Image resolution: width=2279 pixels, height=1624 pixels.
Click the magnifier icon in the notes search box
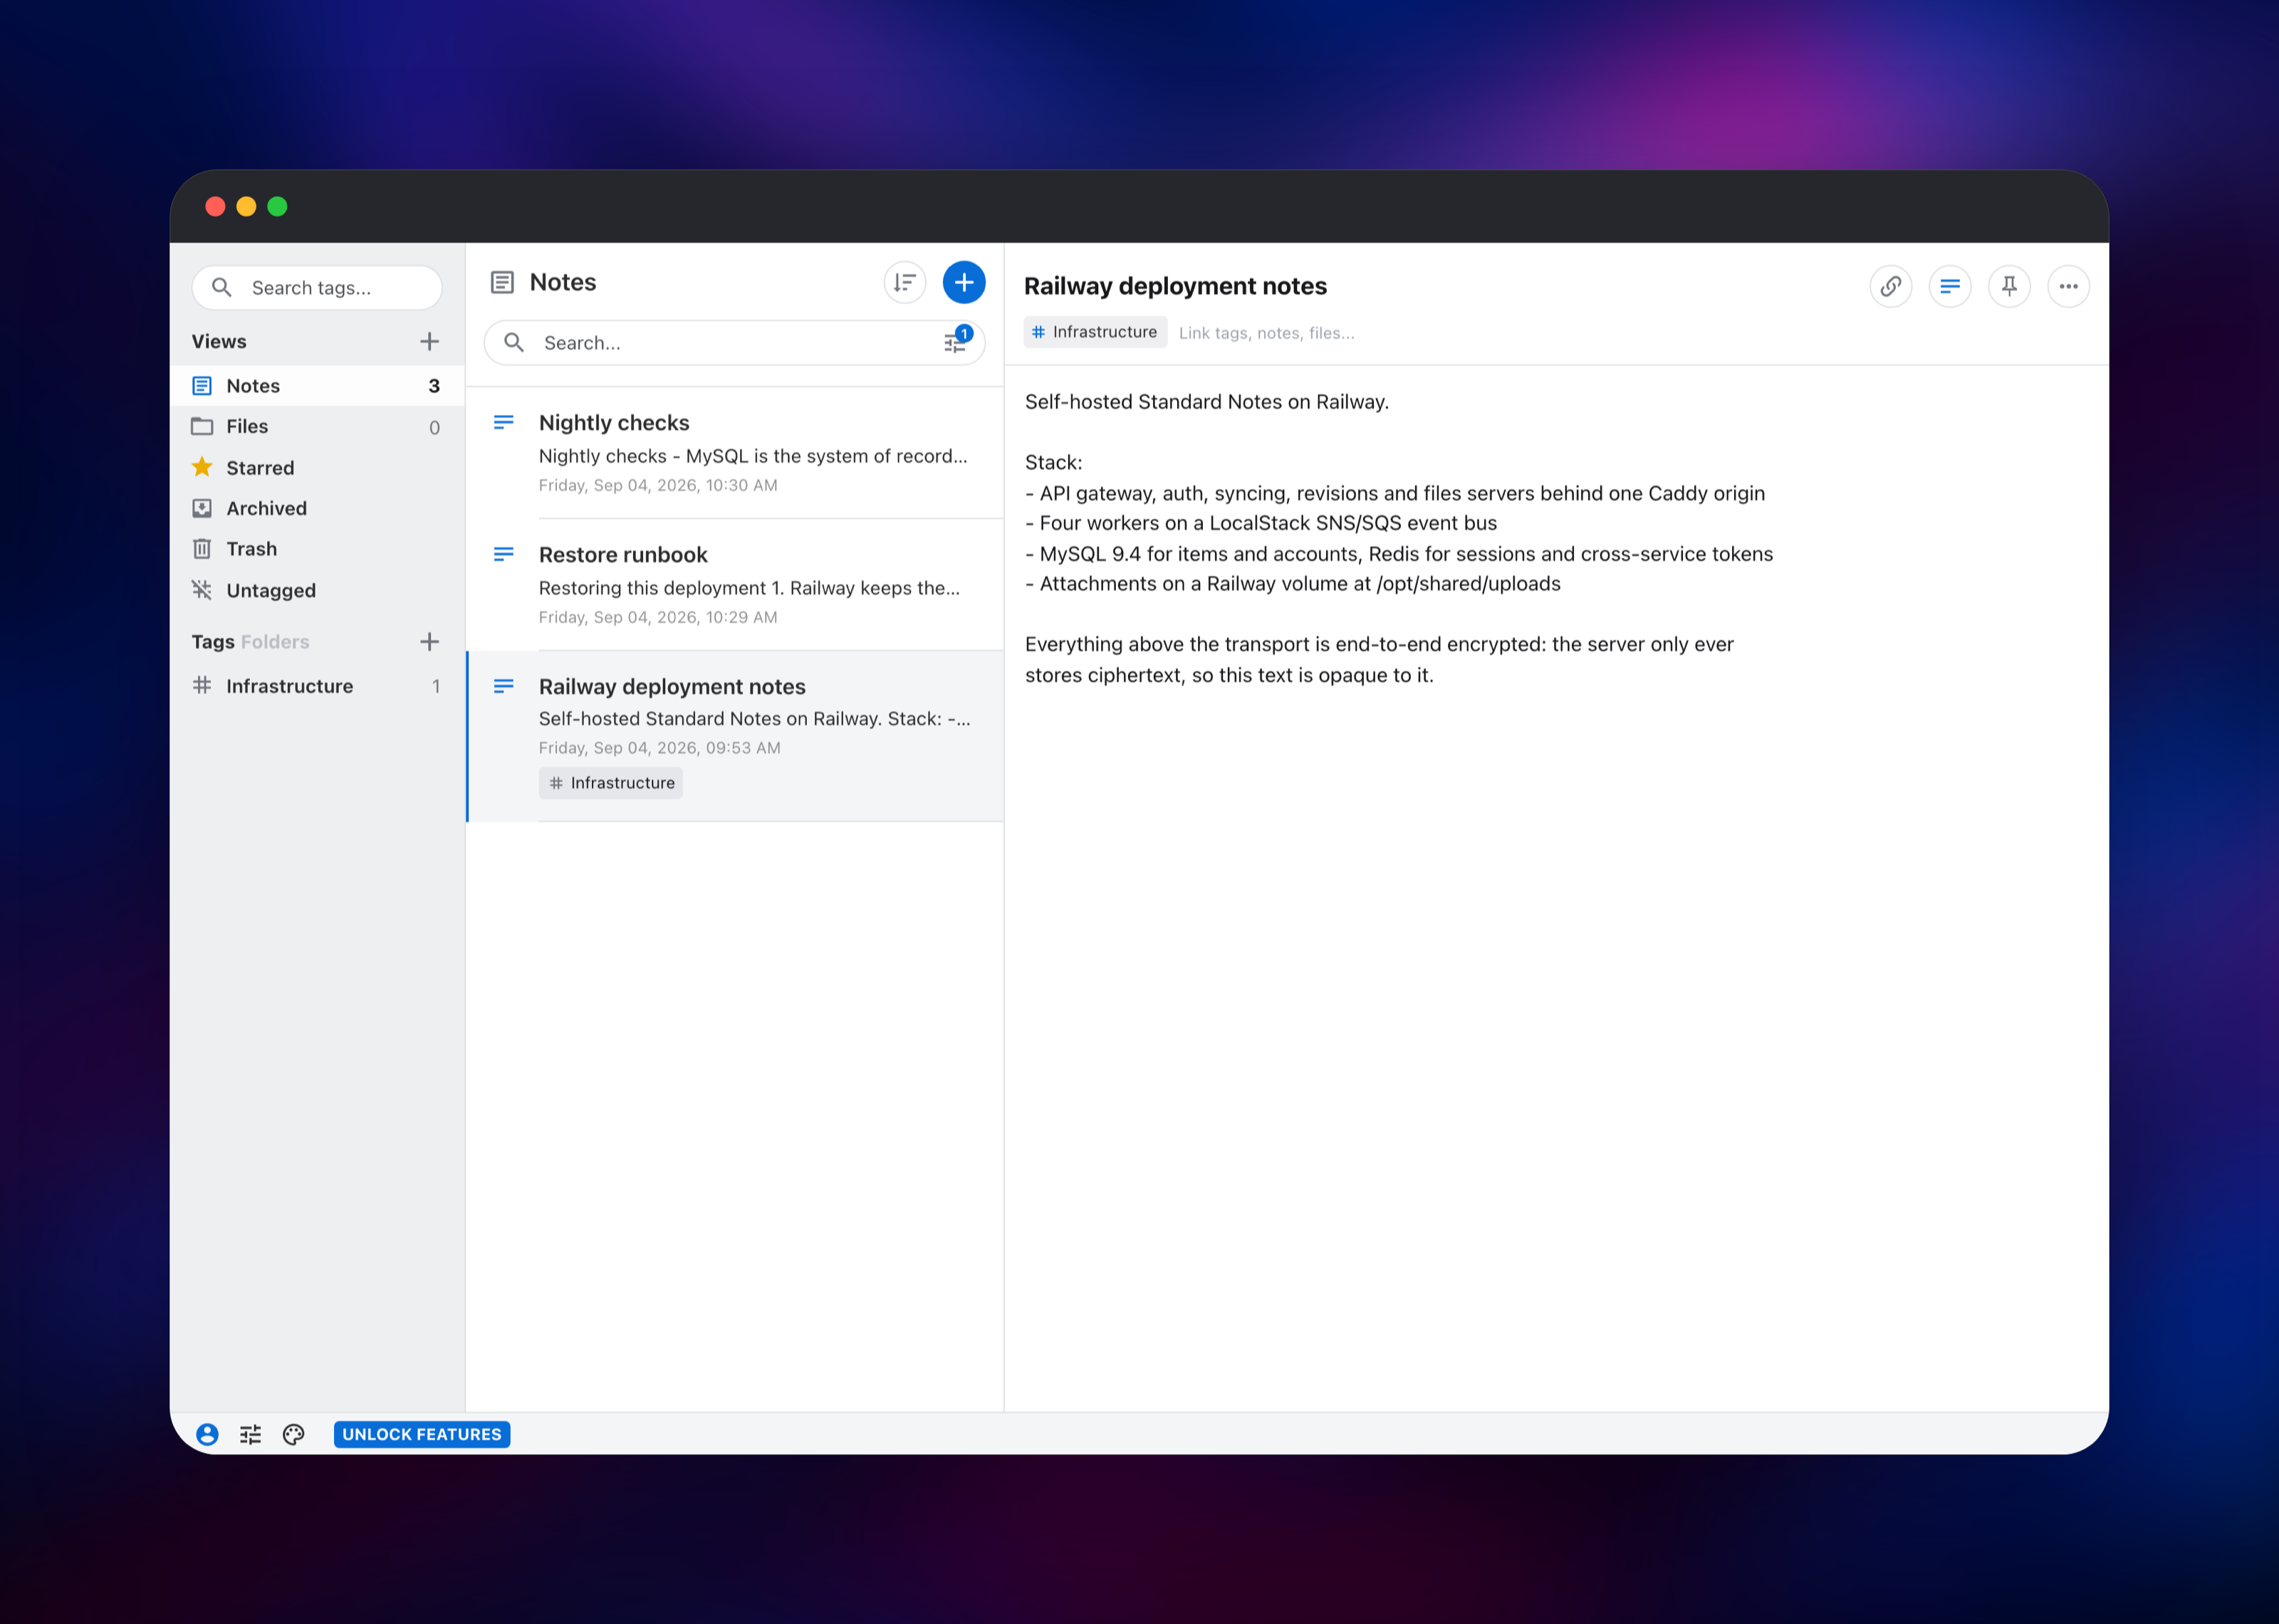513,342
